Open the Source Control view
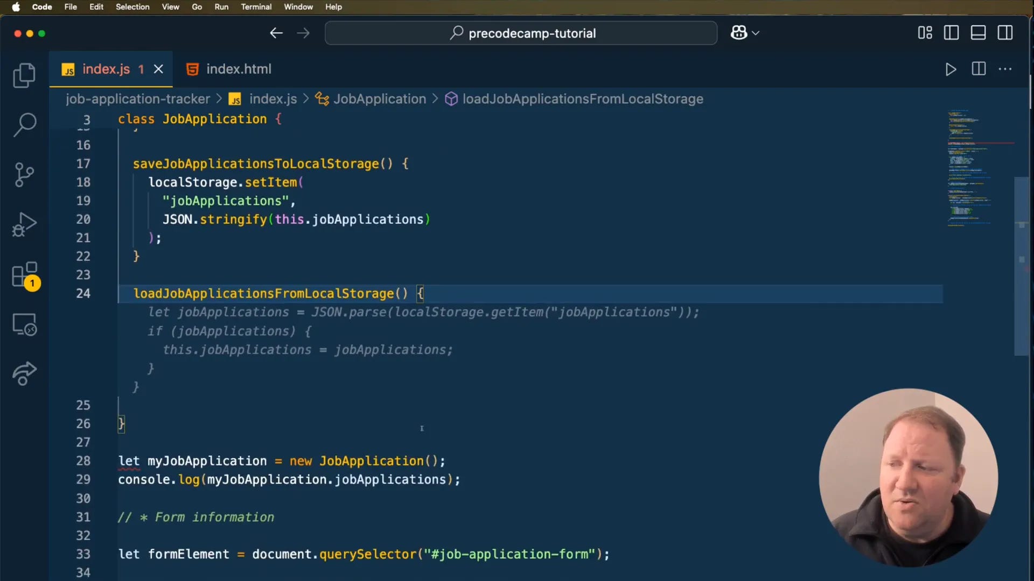Viewport: 1034px width, 581px height. pyautogui.click(x=24, y=175)
